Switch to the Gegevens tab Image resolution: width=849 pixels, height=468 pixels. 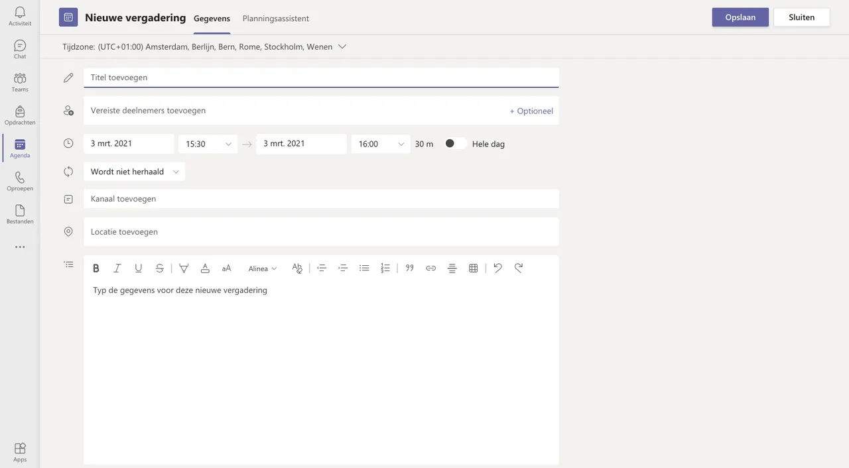tap(212, 19)
